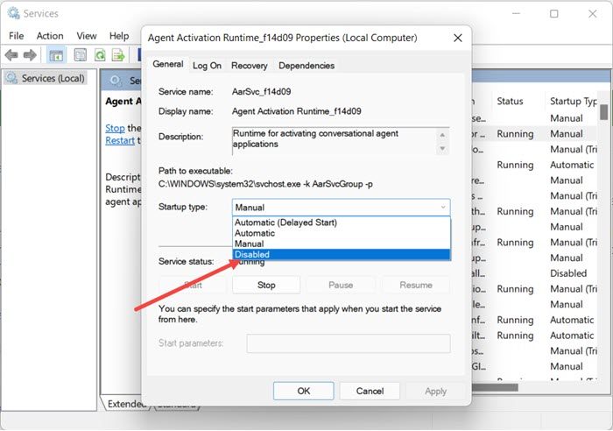
Task: Click the description box up arrow
Action: pyautogui.click(x=442, y=135)
